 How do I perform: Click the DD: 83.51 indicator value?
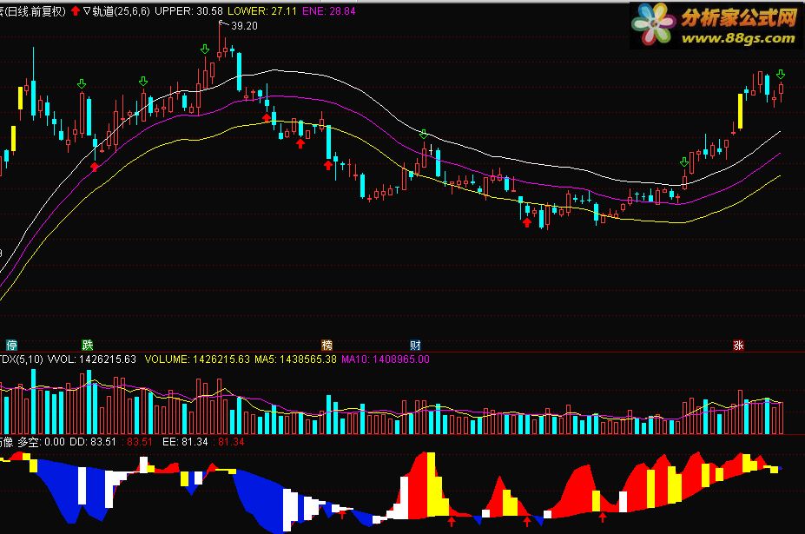[93, 442]
